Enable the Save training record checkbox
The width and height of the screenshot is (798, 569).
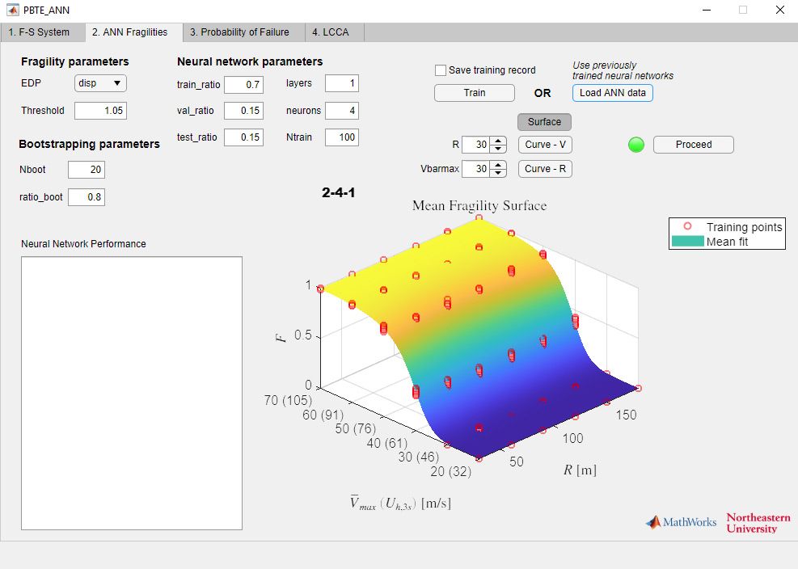440,70
